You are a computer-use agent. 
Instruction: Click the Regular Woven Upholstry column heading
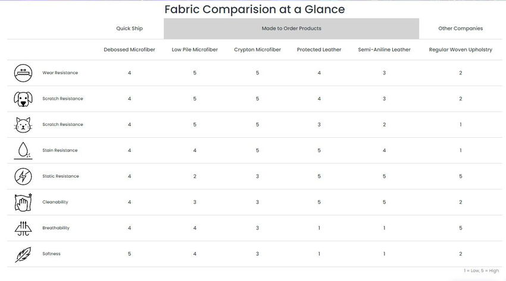460,50
